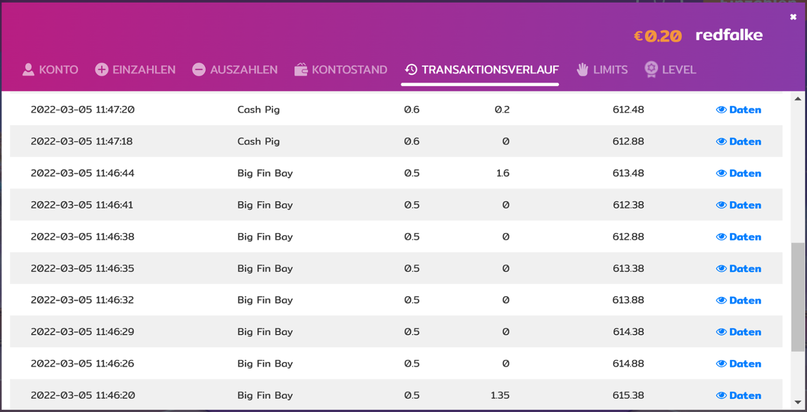
Task: Click the Level badge icon
Action: point(651,69)
